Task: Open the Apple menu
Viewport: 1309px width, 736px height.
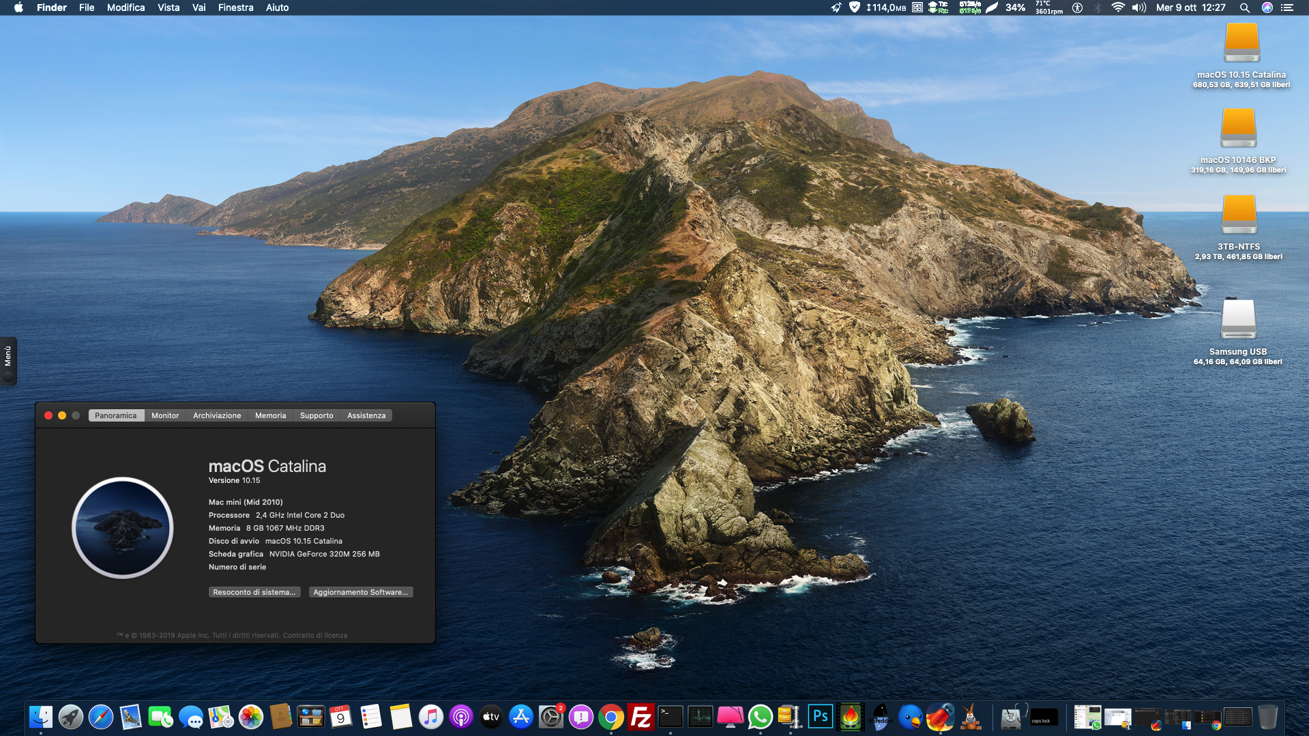Action: point(18,8)
